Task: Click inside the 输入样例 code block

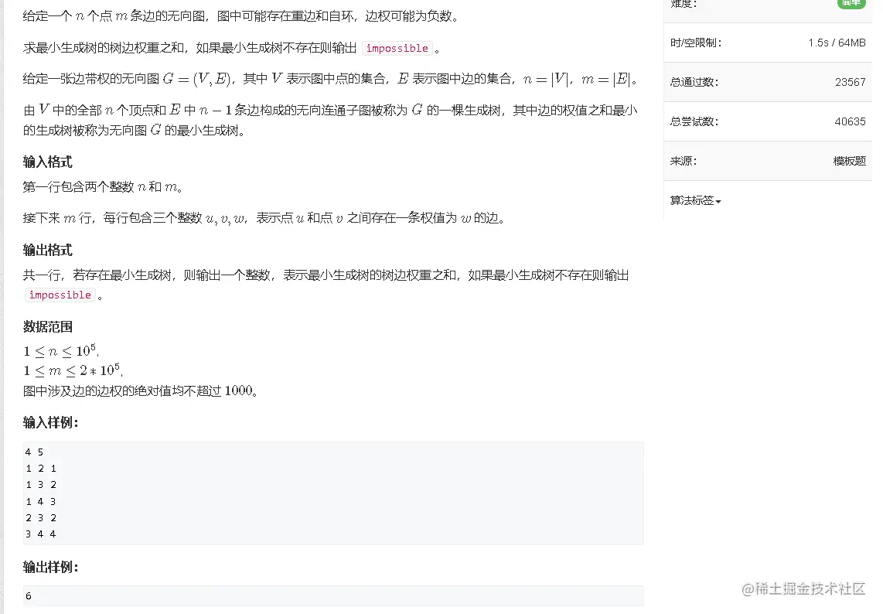Action: pyautogui.click(x=333, y=493)
